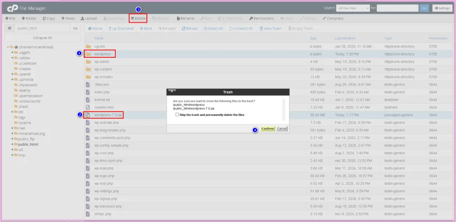
Task: Click the public_html path input field
Action: [x=42, y=28]
